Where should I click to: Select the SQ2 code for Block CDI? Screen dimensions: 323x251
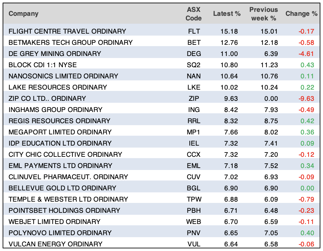(x=193, y=65)
